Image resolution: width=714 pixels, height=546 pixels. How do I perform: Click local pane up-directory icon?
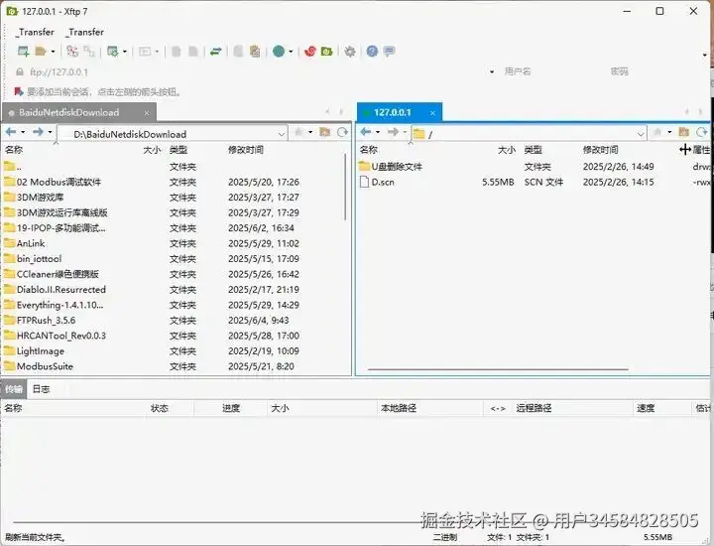(x=299, y=132)
